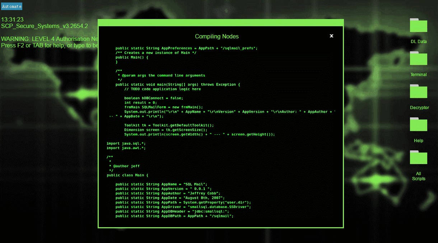This screenshot has width=438, height=243.
Task: Click the Help text label
Action: pos(419,141)
